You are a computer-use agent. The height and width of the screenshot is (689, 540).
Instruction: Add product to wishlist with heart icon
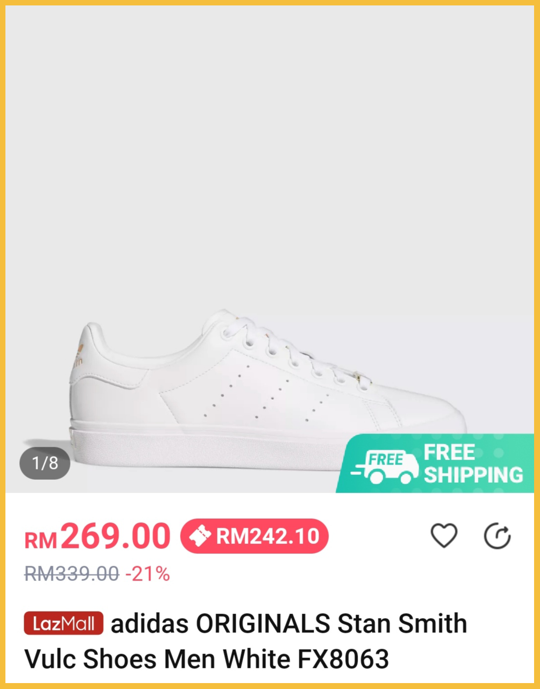click(444, 536)
